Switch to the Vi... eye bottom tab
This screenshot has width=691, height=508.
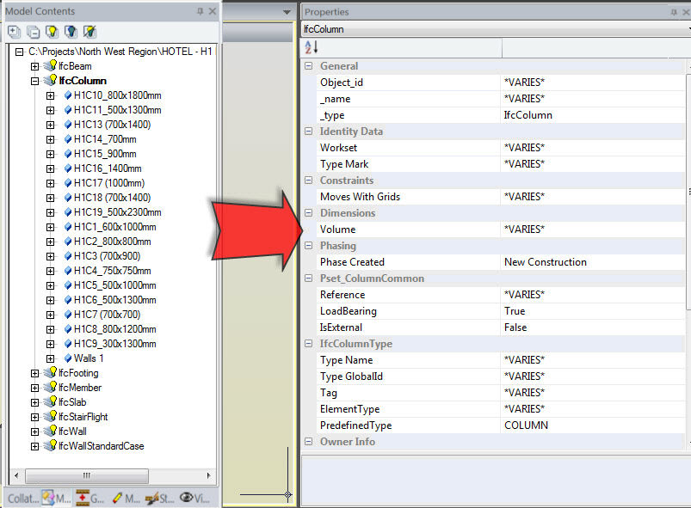coord(194,499)
